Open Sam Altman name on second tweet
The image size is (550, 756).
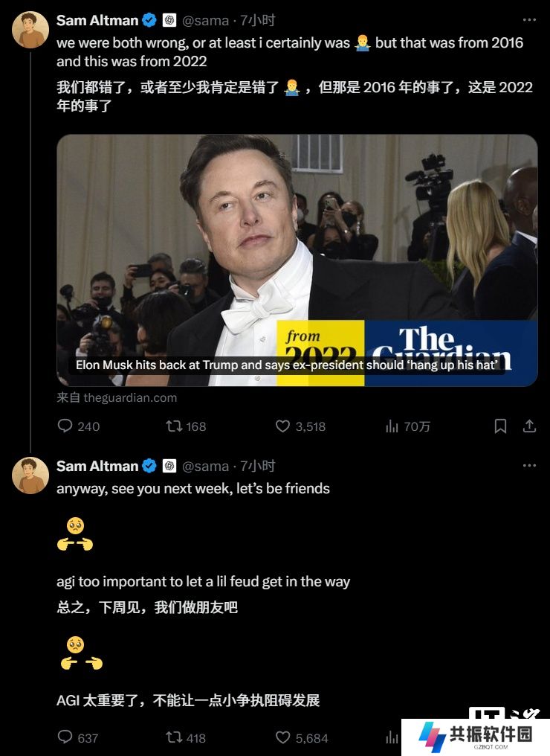[97, 466]
